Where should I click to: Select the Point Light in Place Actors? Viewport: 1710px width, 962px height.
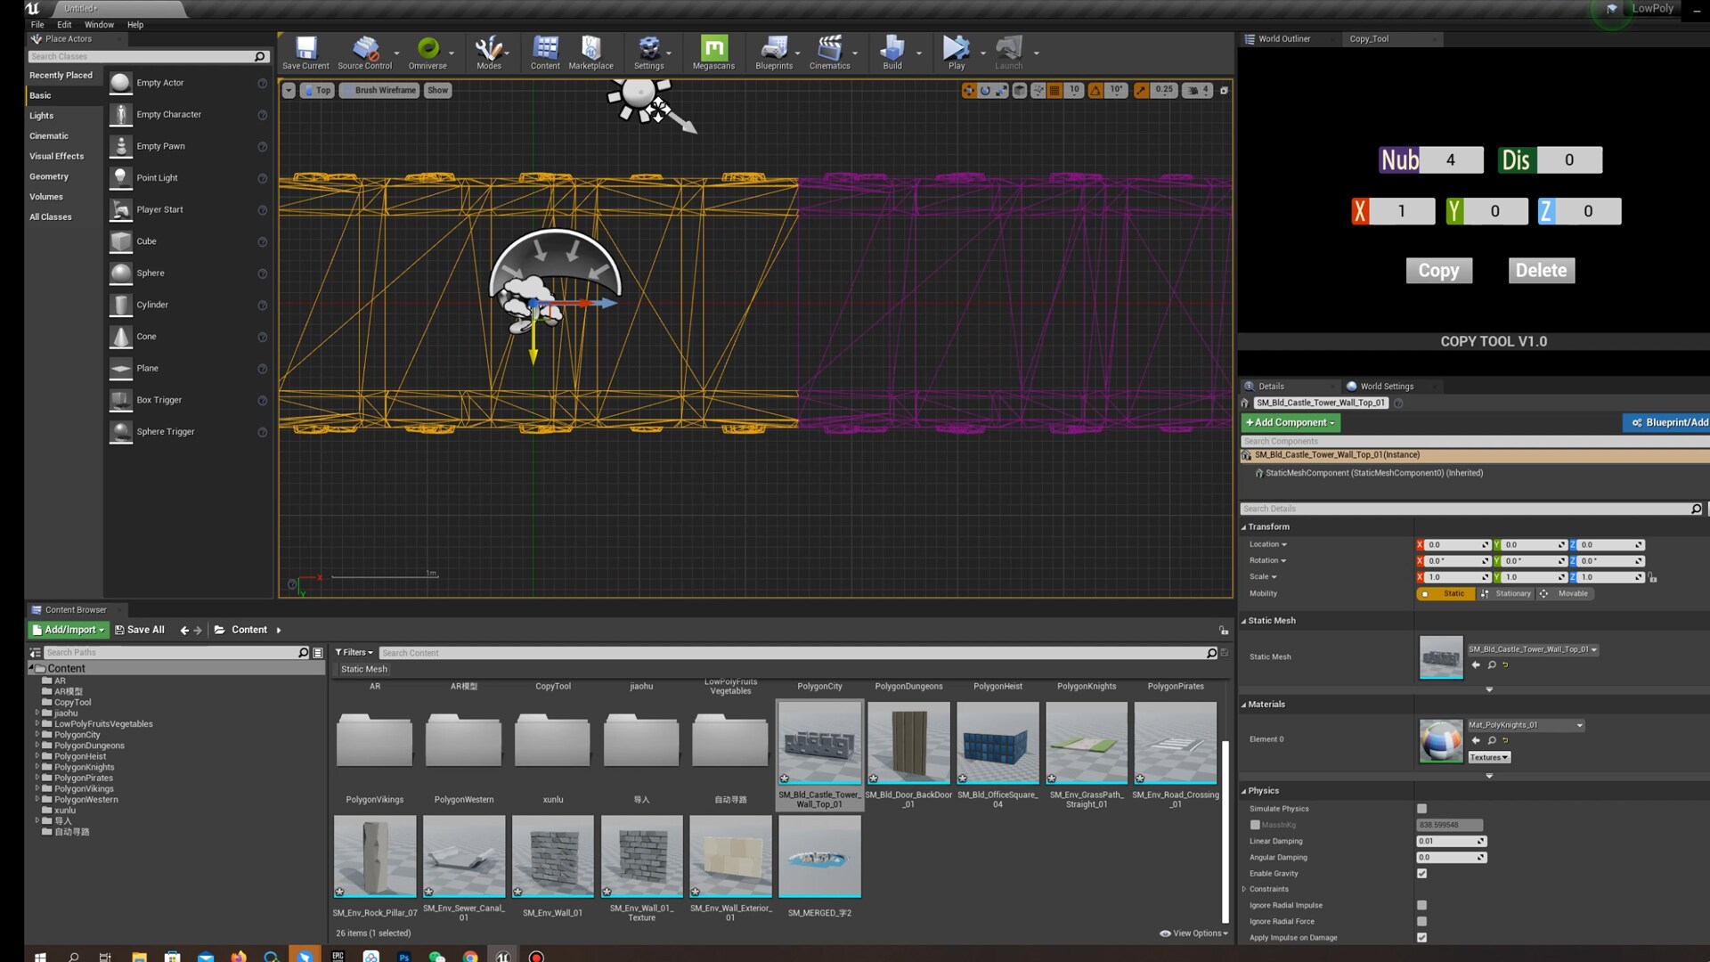click(x=158, y=177)
